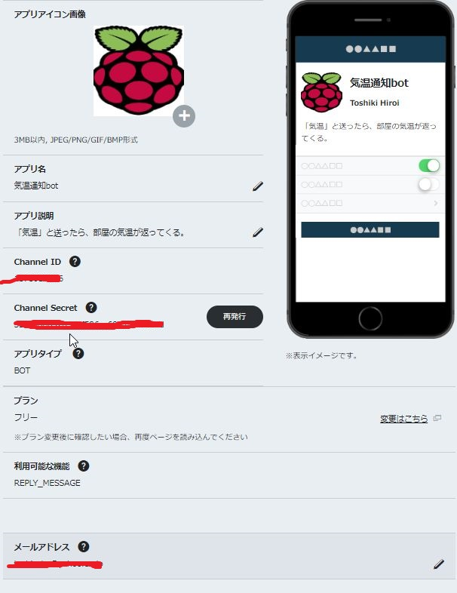
Task: Expand the chevron row in phone preview
Action: (370, 204)
